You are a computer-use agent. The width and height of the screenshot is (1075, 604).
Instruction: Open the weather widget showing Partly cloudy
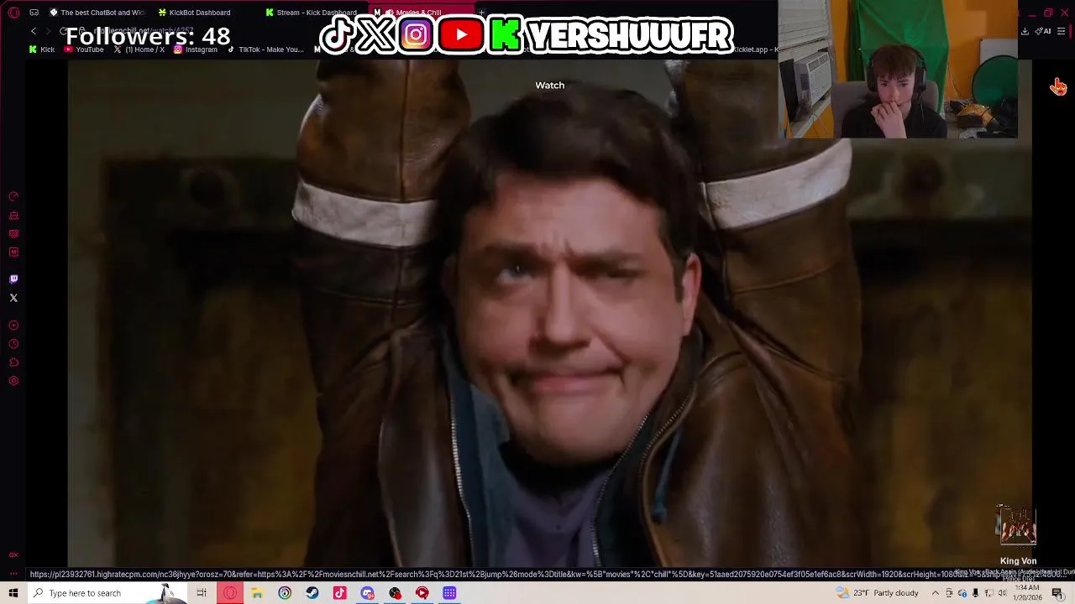coord(878,593)
